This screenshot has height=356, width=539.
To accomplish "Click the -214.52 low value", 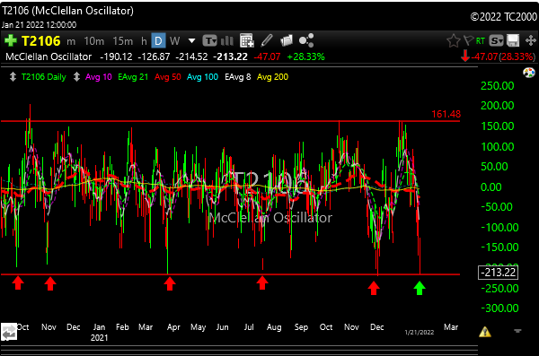I will click(x=191, y=56).
